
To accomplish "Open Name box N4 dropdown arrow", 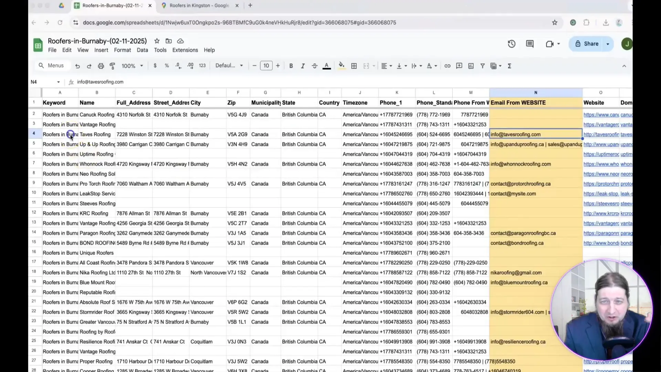I will click(59, 82).
